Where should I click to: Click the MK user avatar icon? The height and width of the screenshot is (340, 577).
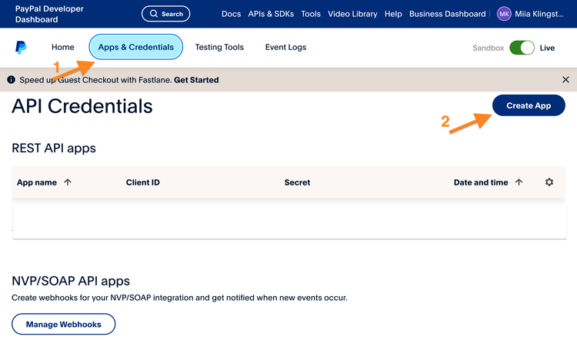tap(504, 14)
